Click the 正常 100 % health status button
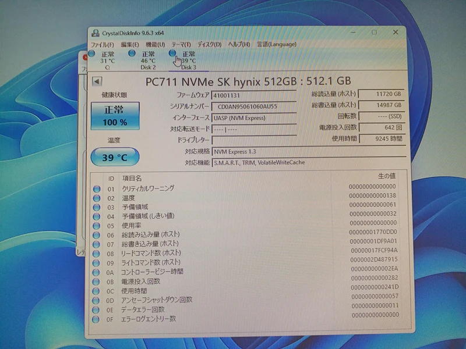 pyautogui.click(x=115, y=116)
